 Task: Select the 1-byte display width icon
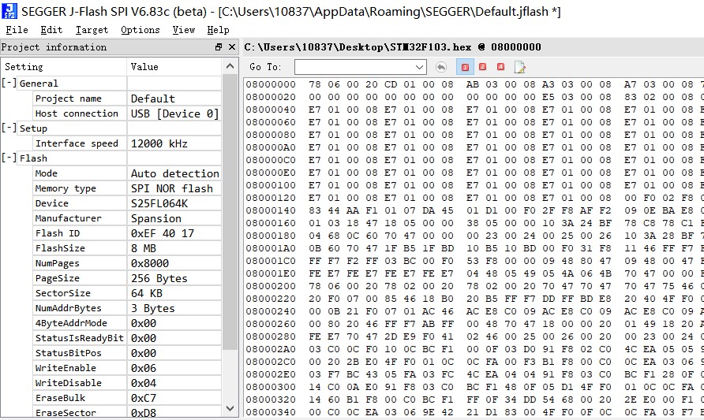tap(465, 67)
